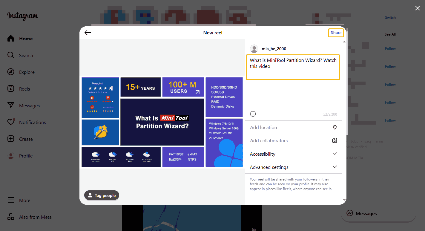Click See All suggestions link
This screenshot has width=425, height=231.
pos(390,34)
